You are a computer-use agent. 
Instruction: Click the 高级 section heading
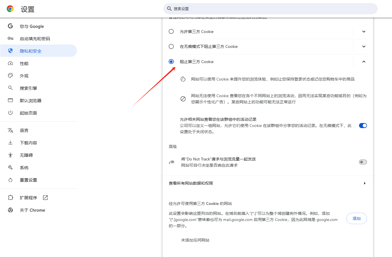tap(173, 147)
